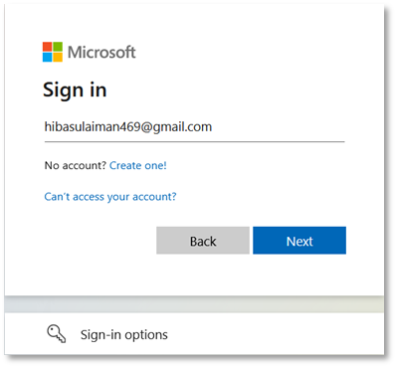Image resolution: width=396 pixels, height=367 pixels.
Task: Focus the email address input field
Action: [x=195, y=127]
